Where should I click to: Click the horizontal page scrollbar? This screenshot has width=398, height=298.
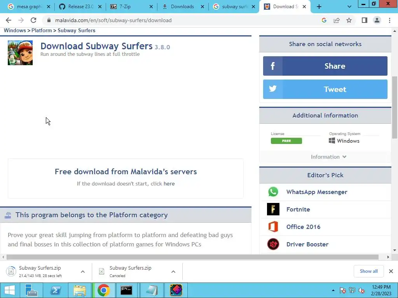tap(192, 257)
